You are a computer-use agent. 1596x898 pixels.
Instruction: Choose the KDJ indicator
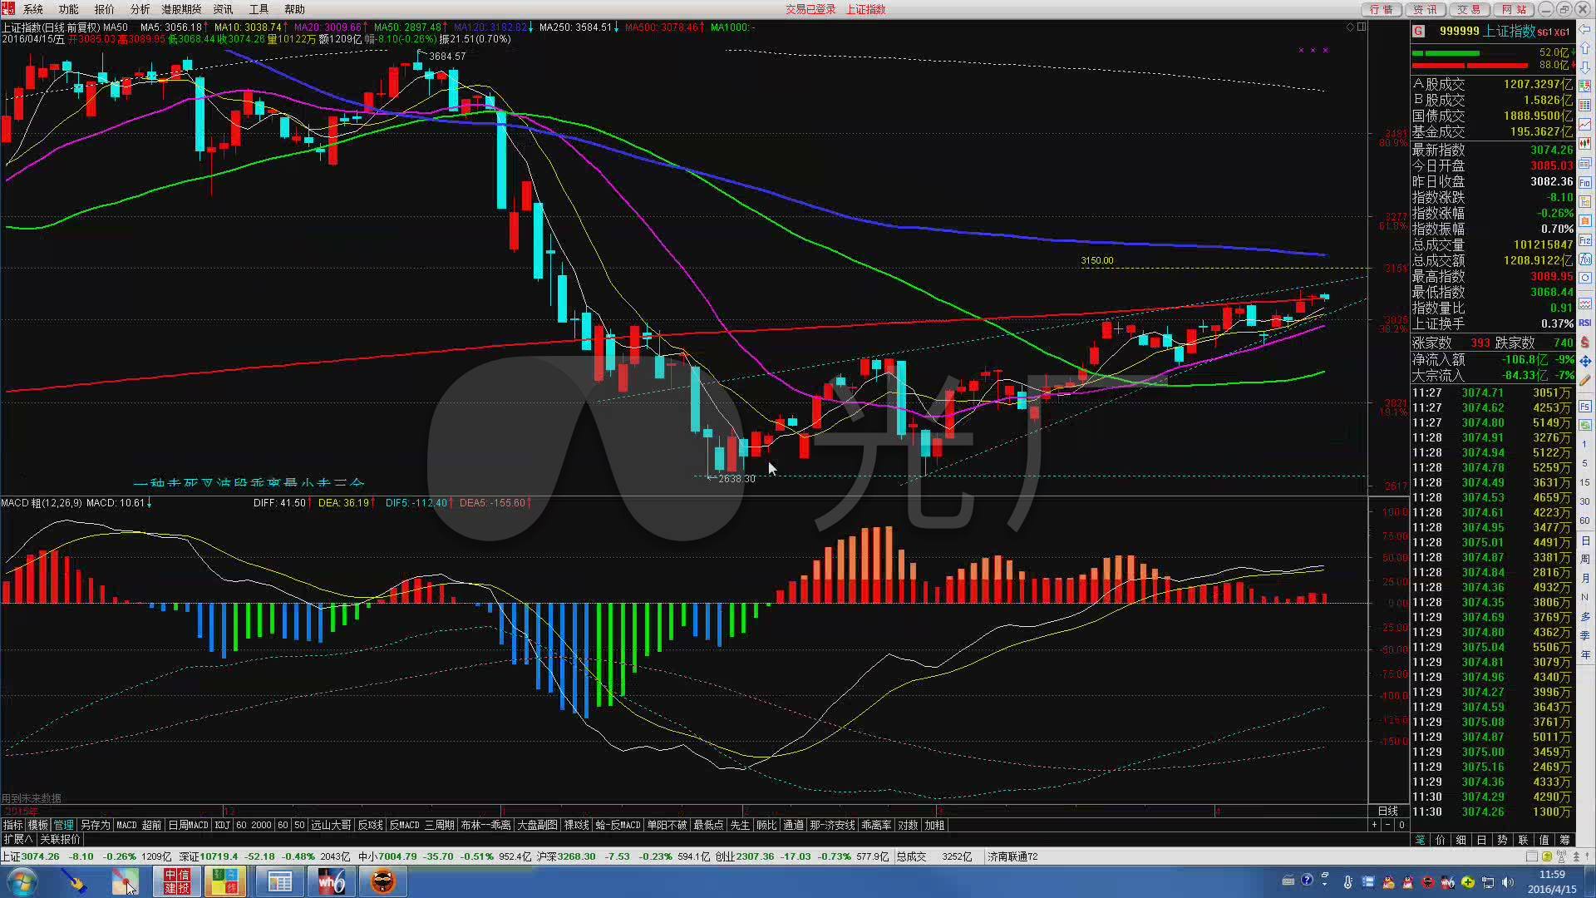point(222,825)
